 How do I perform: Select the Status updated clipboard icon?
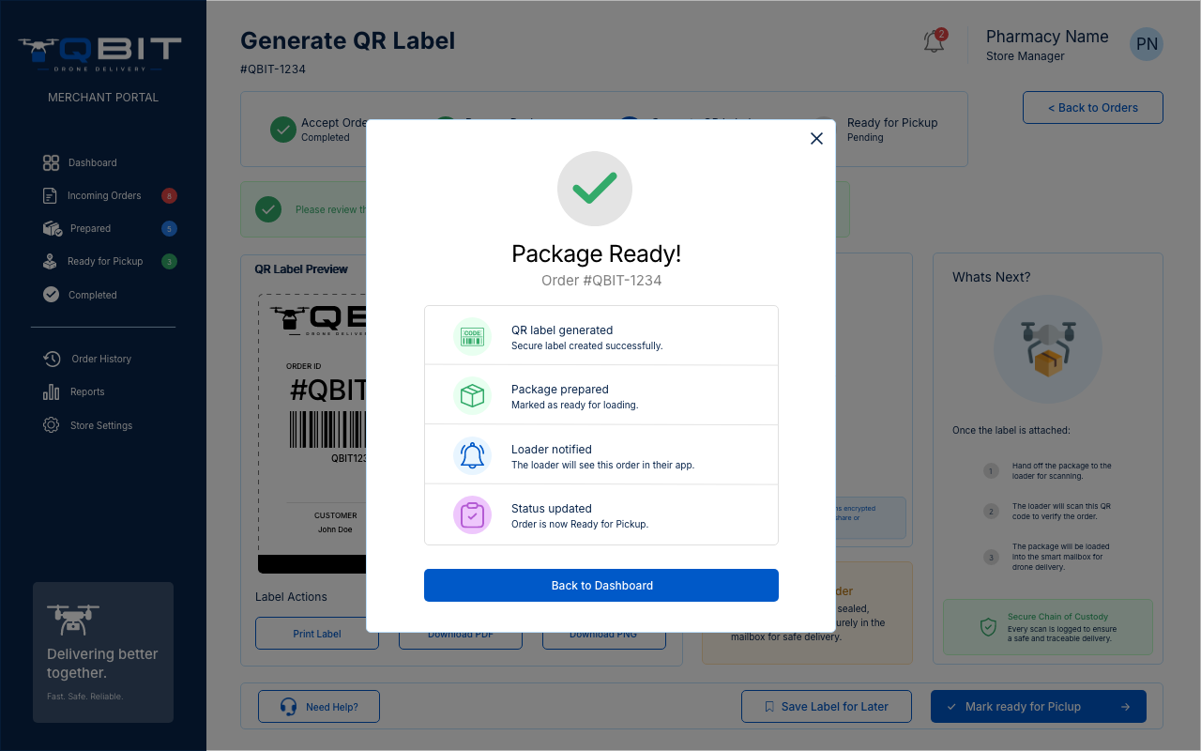(472, 514)
